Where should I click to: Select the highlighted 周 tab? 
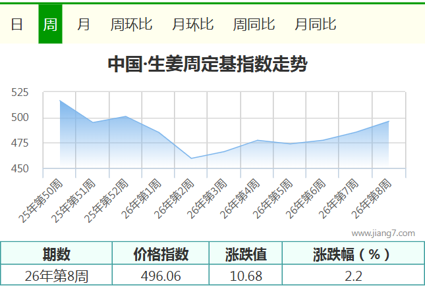50,24
